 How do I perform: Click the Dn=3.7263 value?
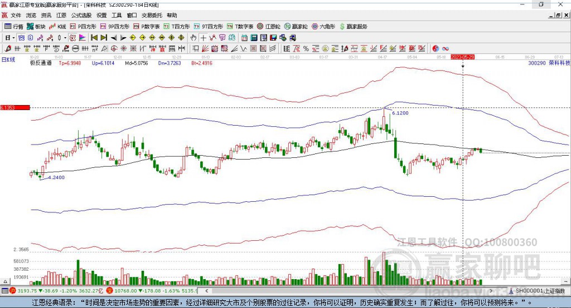tap(170, 63)
